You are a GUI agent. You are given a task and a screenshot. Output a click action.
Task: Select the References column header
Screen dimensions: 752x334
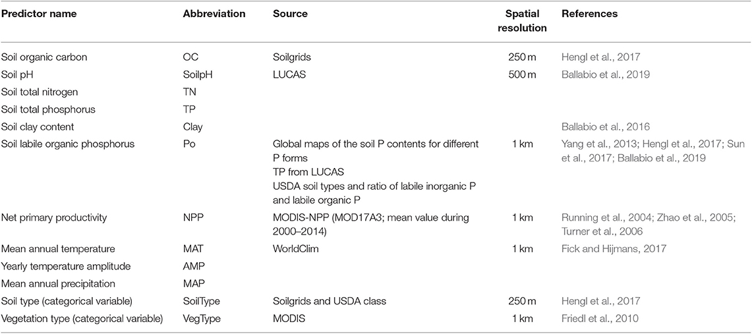pyautogui.click(x=589, y=14)
